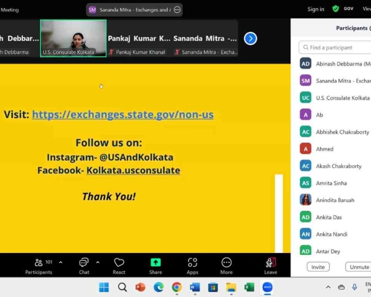Click the Invite button

pyautogui.click(x=318, y=267)
